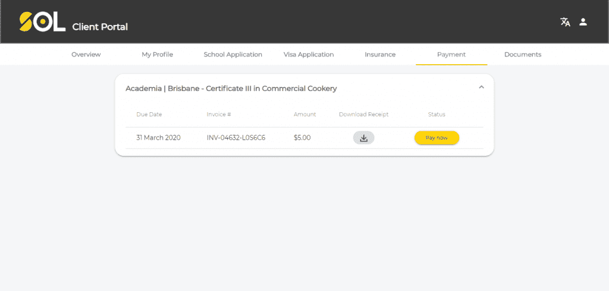609x291 pixels.
Task: Open the Visa Application tab
Action: tap(309, 54)
